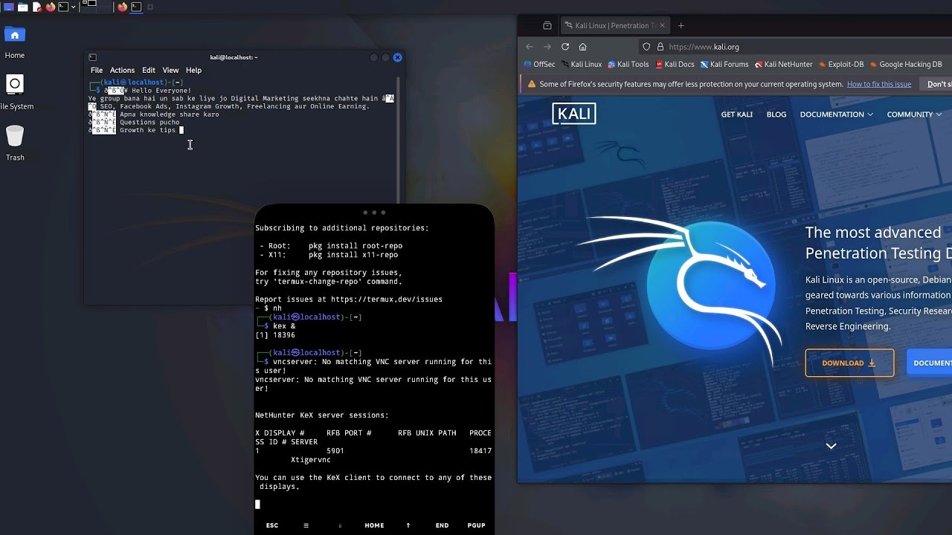Open the Trash desktop icon
This screenshot has width=952, height=535.
click(15, 143)
